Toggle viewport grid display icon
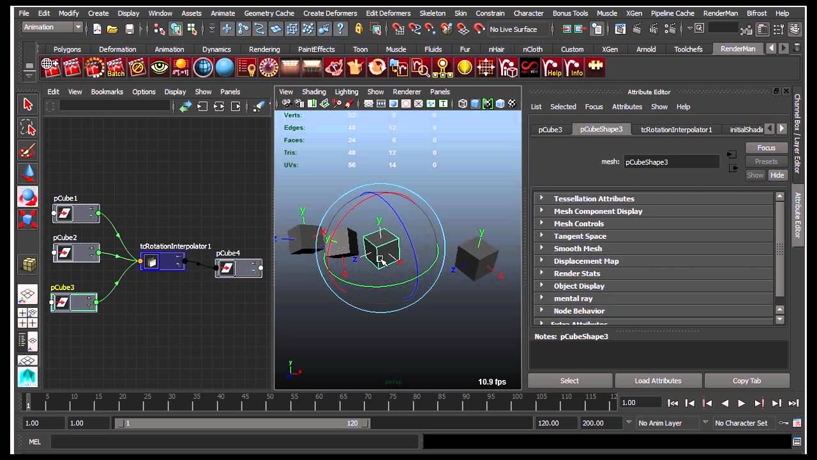Screen dimensions: 817x460 pos(368,103)
